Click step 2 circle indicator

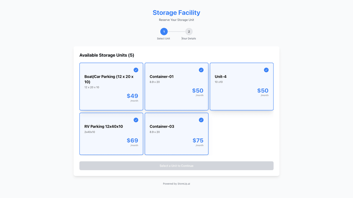point(189,32)
